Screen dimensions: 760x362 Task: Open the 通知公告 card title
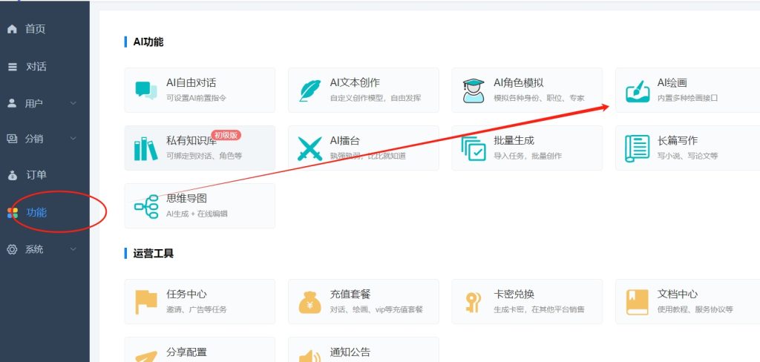coord(350,352)
